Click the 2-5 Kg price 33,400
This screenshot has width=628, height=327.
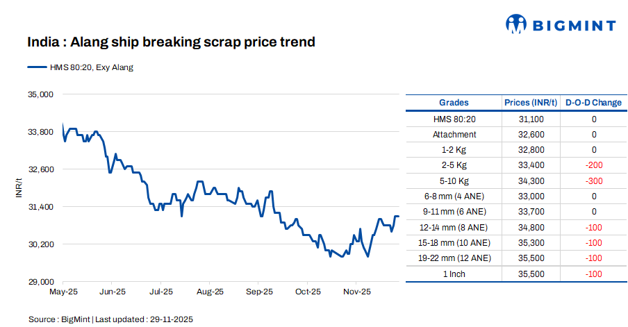[531, 165]
